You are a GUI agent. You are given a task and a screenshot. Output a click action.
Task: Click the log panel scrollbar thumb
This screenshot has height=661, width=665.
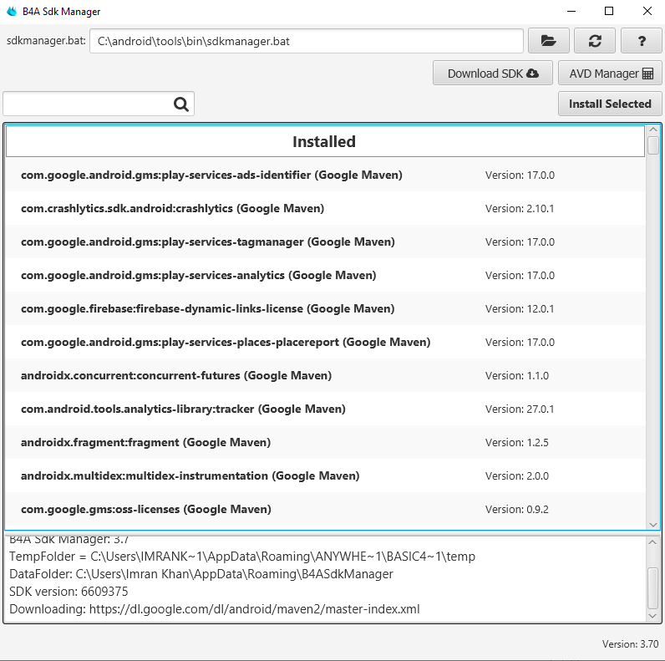pyautogui.click(x=652, y=588)
